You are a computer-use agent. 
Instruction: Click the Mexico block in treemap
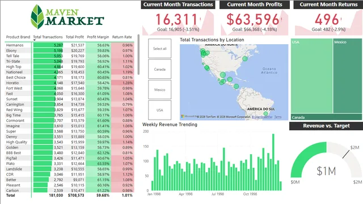(348, 76)
